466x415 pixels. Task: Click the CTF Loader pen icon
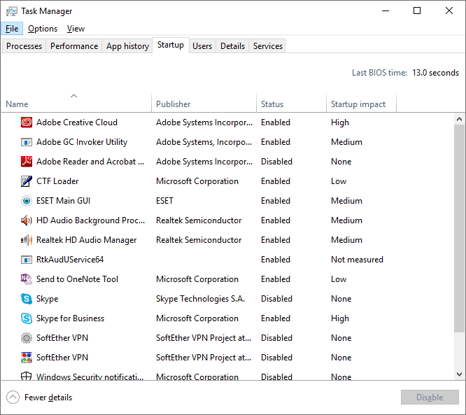point(27,181)
